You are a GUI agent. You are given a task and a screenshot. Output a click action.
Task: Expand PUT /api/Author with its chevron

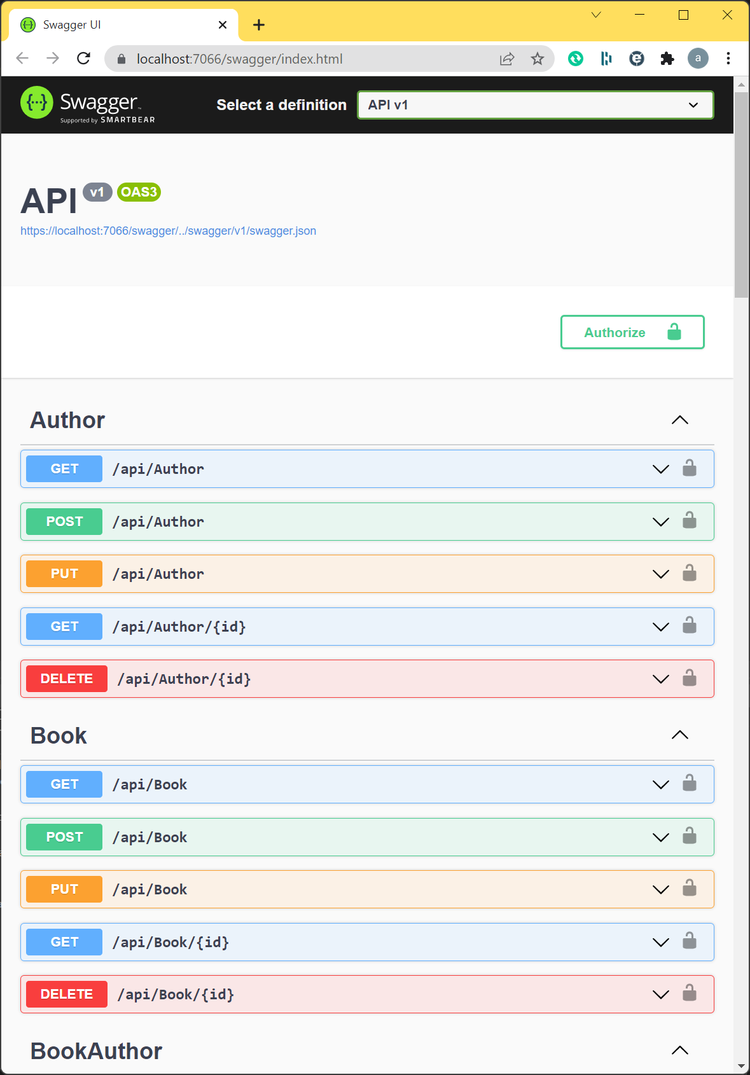pyautogui.click(x=661, y=574)
